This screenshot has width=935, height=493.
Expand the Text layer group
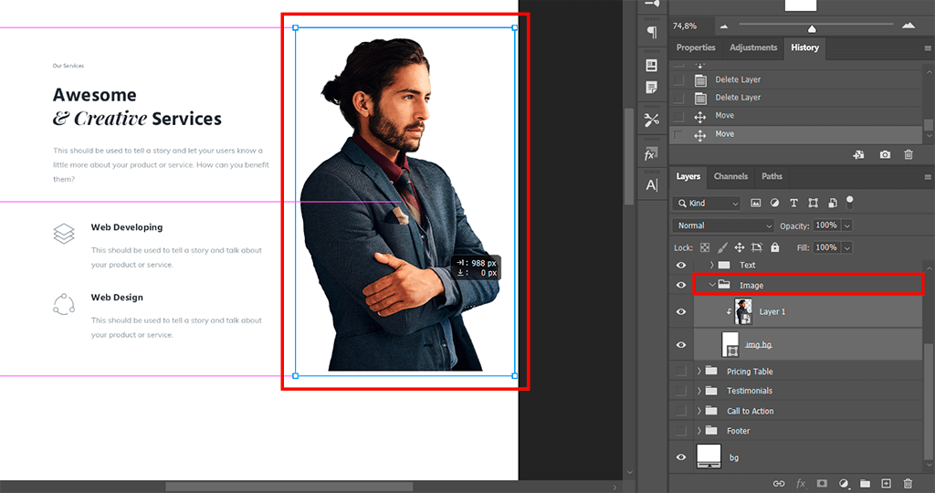coord(711,265)
